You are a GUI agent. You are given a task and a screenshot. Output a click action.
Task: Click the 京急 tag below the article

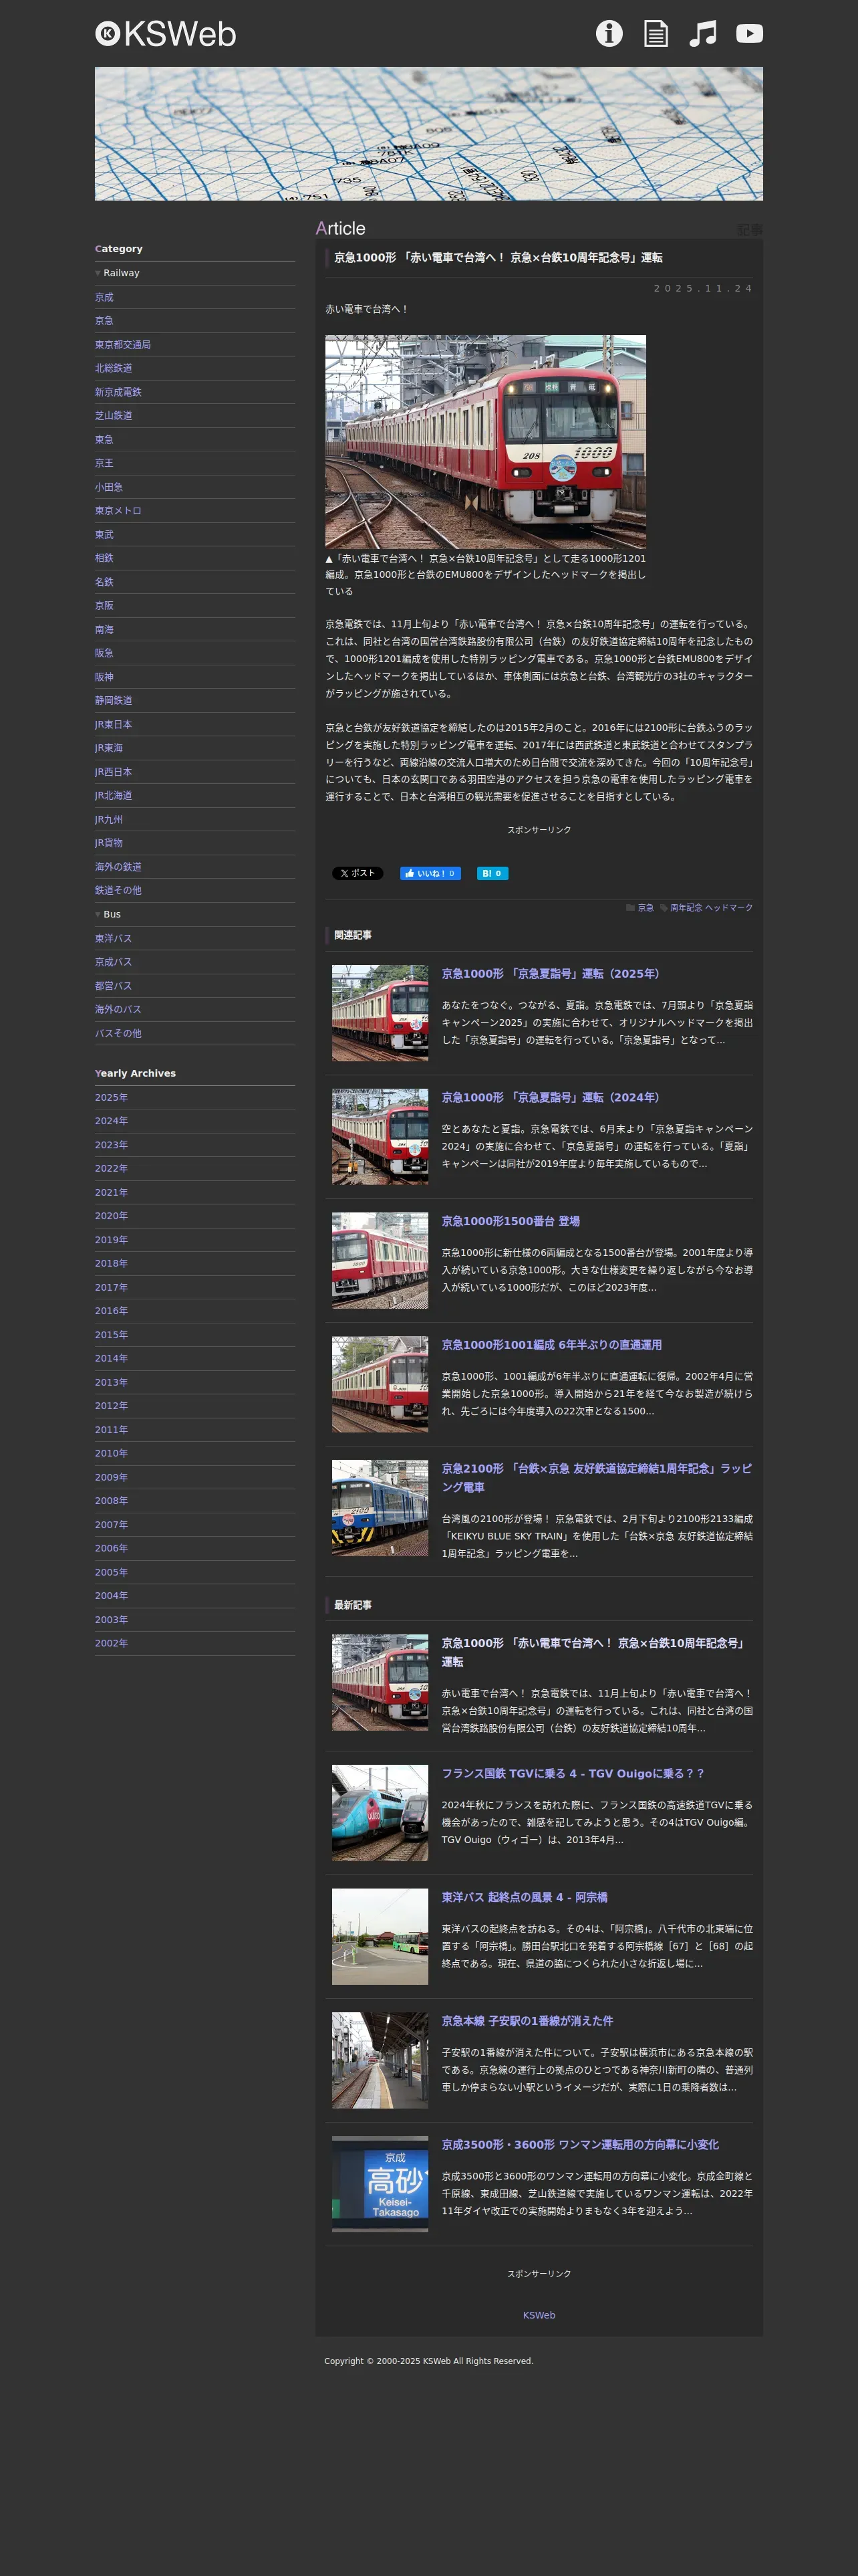click(x=646, y=908)
